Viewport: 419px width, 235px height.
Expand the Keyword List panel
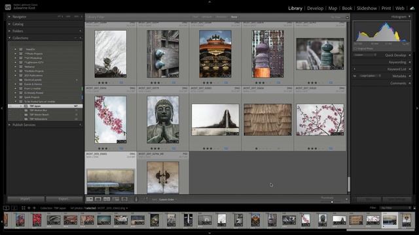point(410,69)
